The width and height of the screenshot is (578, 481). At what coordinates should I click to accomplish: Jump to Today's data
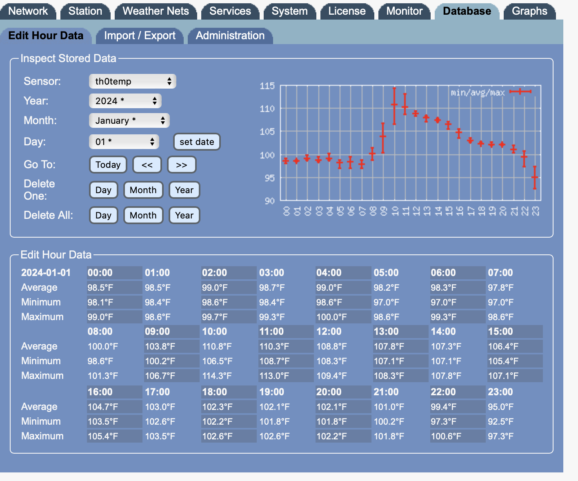(108, 165)
